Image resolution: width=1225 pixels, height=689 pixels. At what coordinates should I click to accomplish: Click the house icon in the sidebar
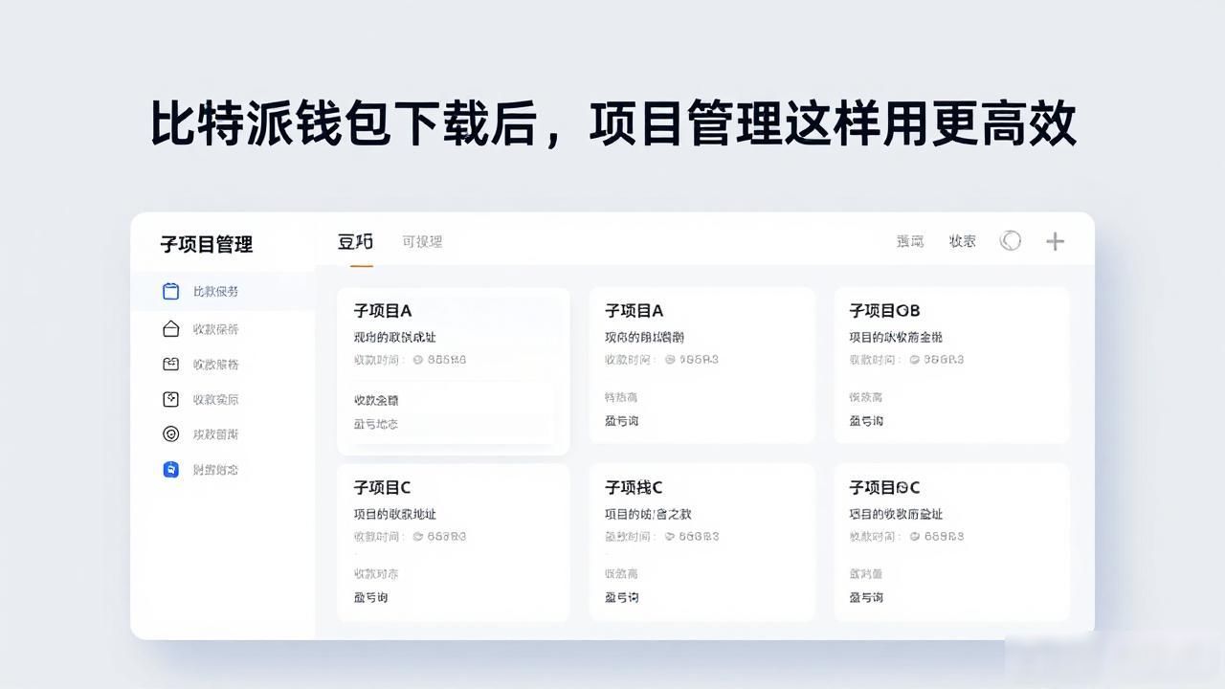171,329
